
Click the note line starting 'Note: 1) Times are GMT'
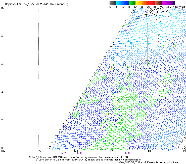(78, 157)
